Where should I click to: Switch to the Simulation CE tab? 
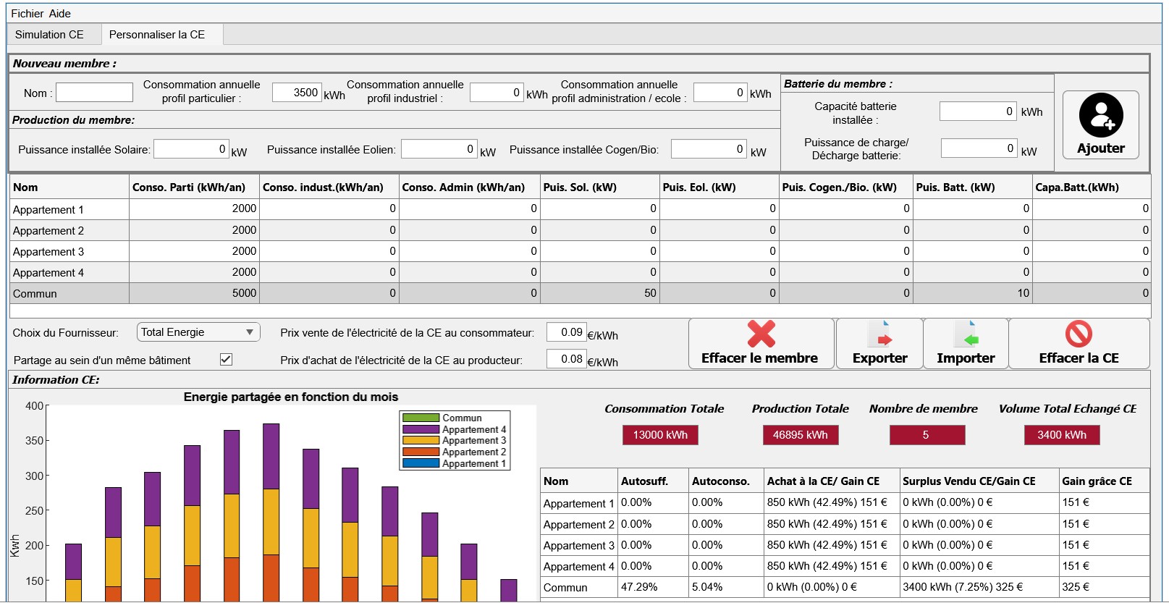tap(49, 35)
